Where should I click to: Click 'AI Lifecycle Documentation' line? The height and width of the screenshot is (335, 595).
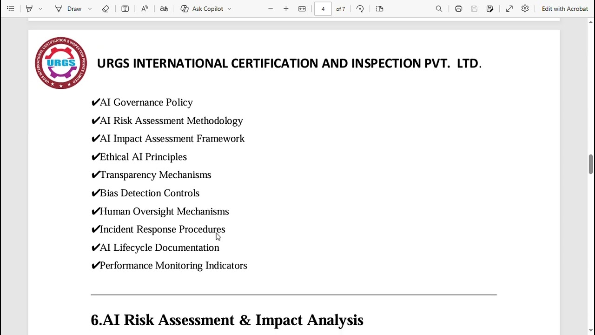(x=155, y=248)
